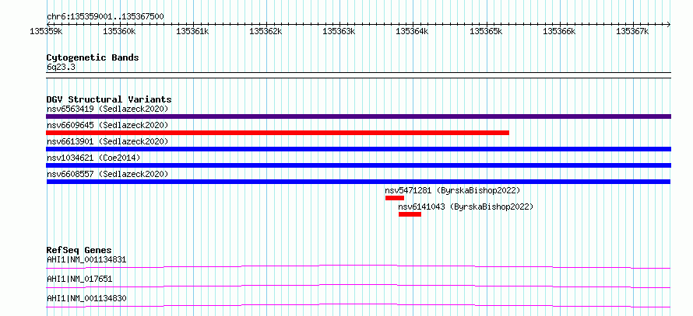The width and height of the screenshot is (693, 316).
Task: Click the RefSeq Genes track title
Action: click(x=79, y=250)
